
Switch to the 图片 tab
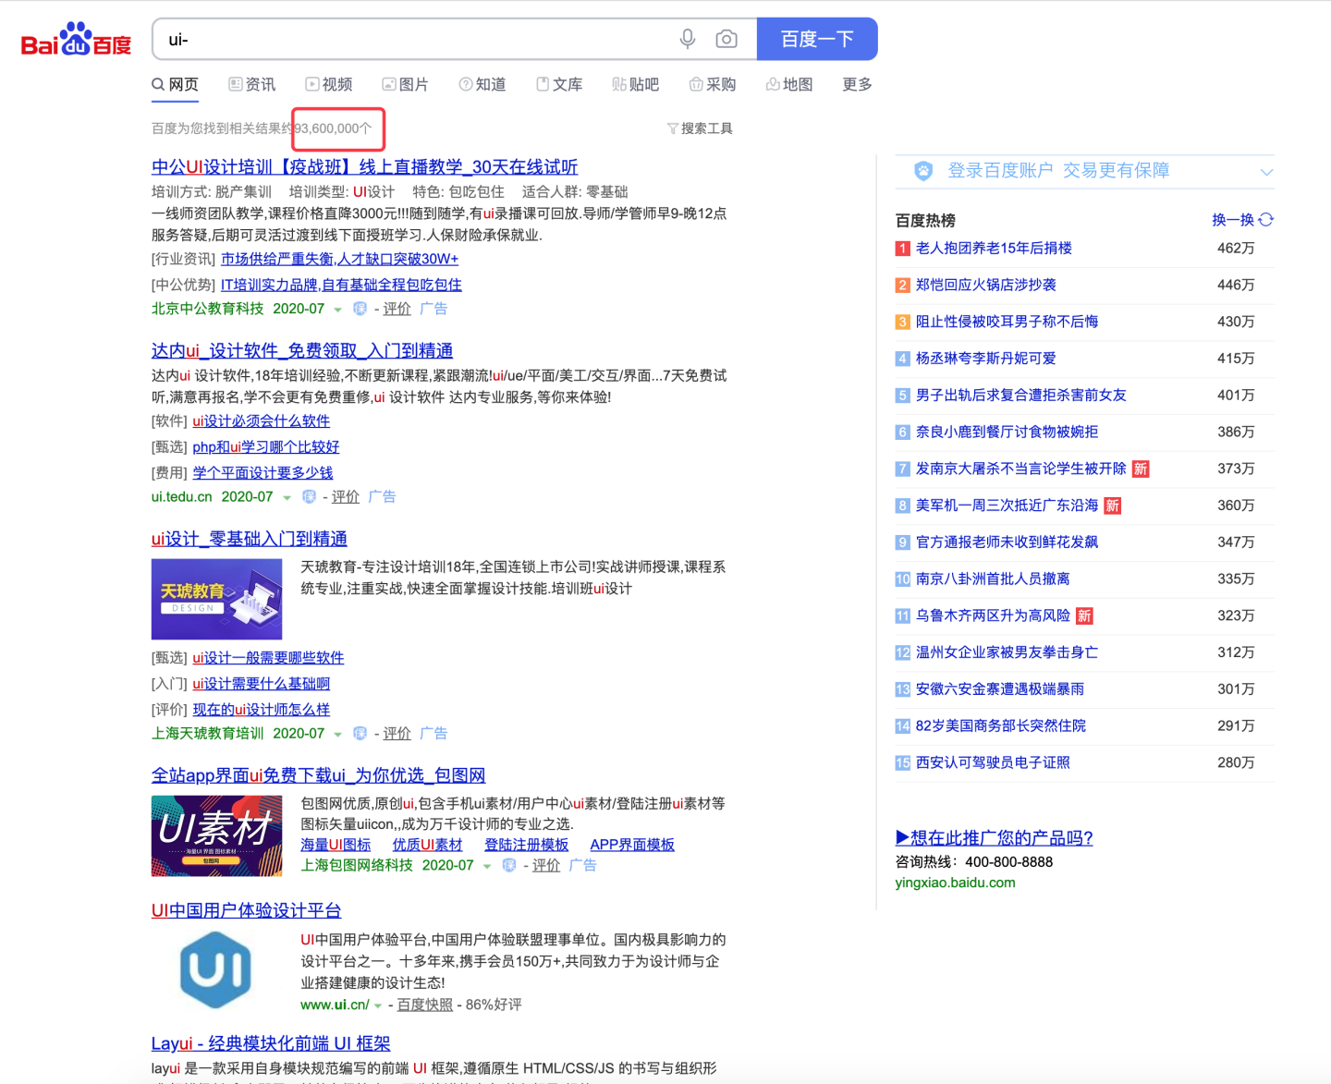click(405, 84)
